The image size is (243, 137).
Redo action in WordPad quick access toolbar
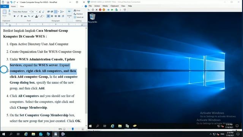click(14, 2)
